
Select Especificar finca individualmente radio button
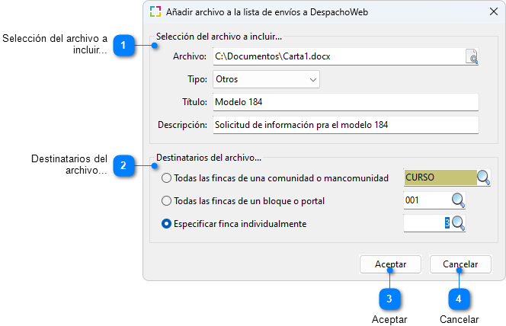coord(166,224)
